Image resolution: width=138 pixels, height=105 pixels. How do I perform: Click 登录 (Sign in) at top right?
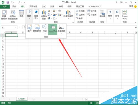click(131, 6)
